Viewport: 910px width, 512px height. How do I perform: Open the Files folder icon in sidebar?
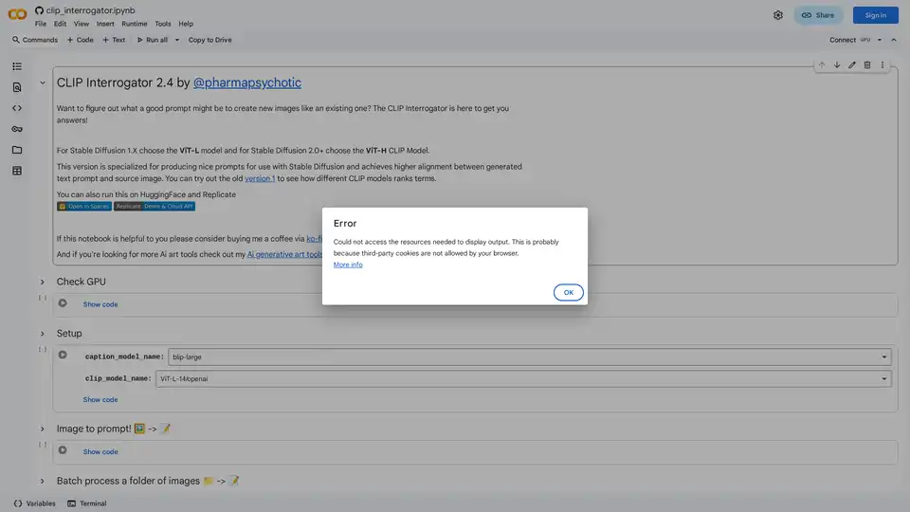click(x=17, y=150)
